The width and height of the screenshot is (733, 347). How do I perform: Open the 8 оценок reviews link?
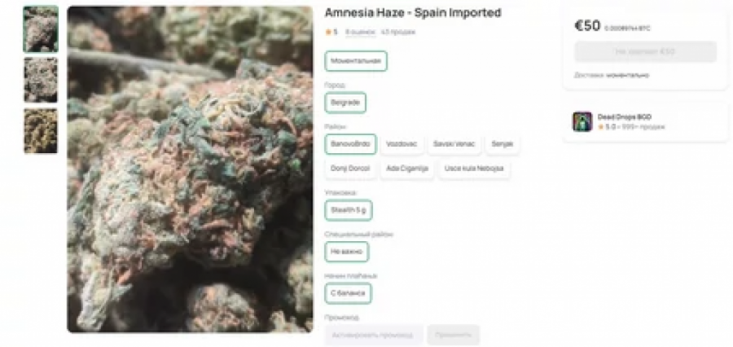361,32
